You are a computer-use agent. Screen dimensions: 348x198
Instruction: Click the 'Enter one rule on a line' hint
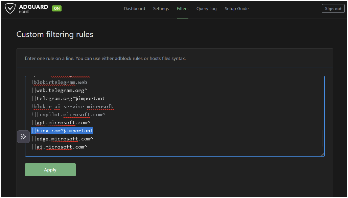click(105, 59)
